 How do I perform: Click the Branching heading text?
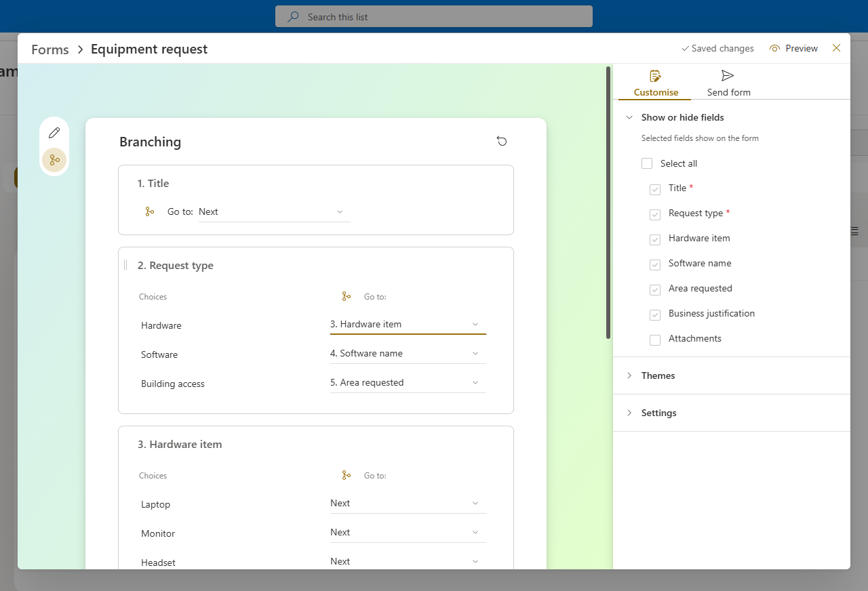tap(150, 142)
